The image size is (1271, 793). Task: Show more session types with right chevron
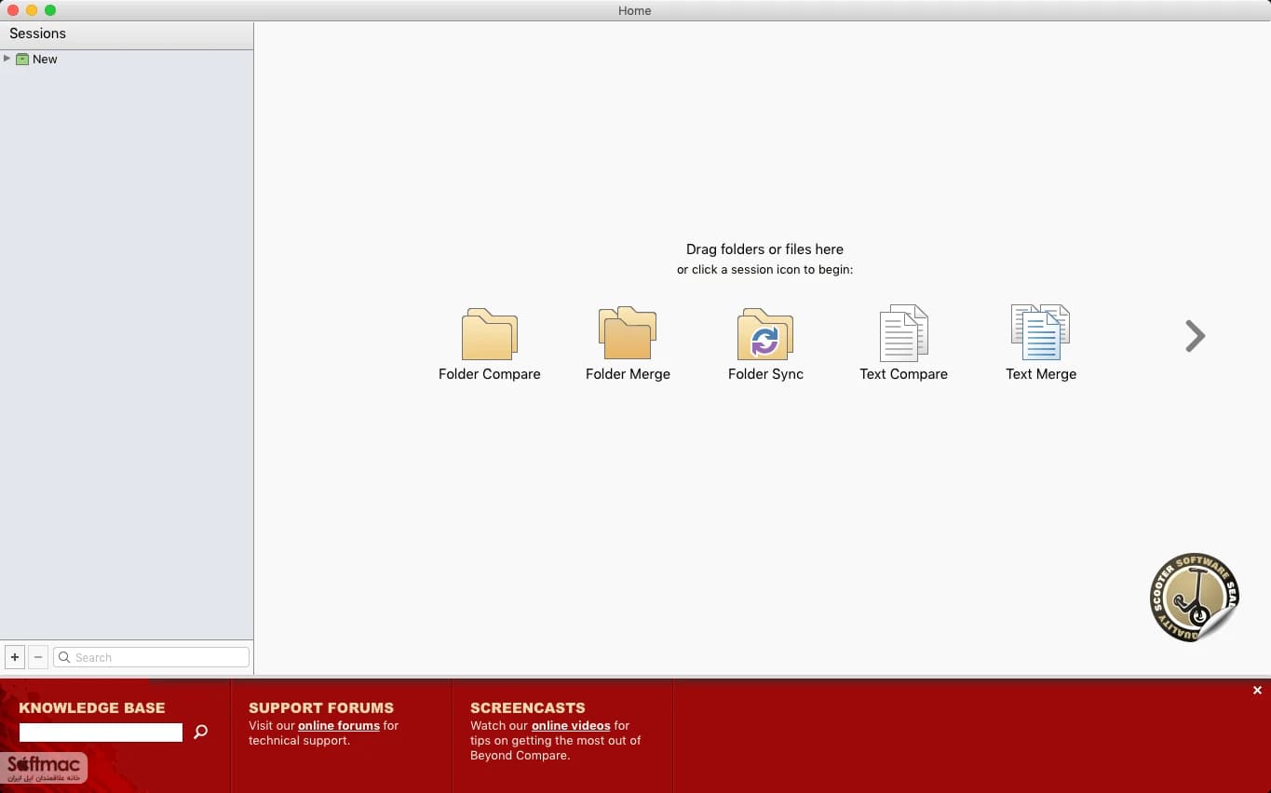click(x=1195, y=336)
